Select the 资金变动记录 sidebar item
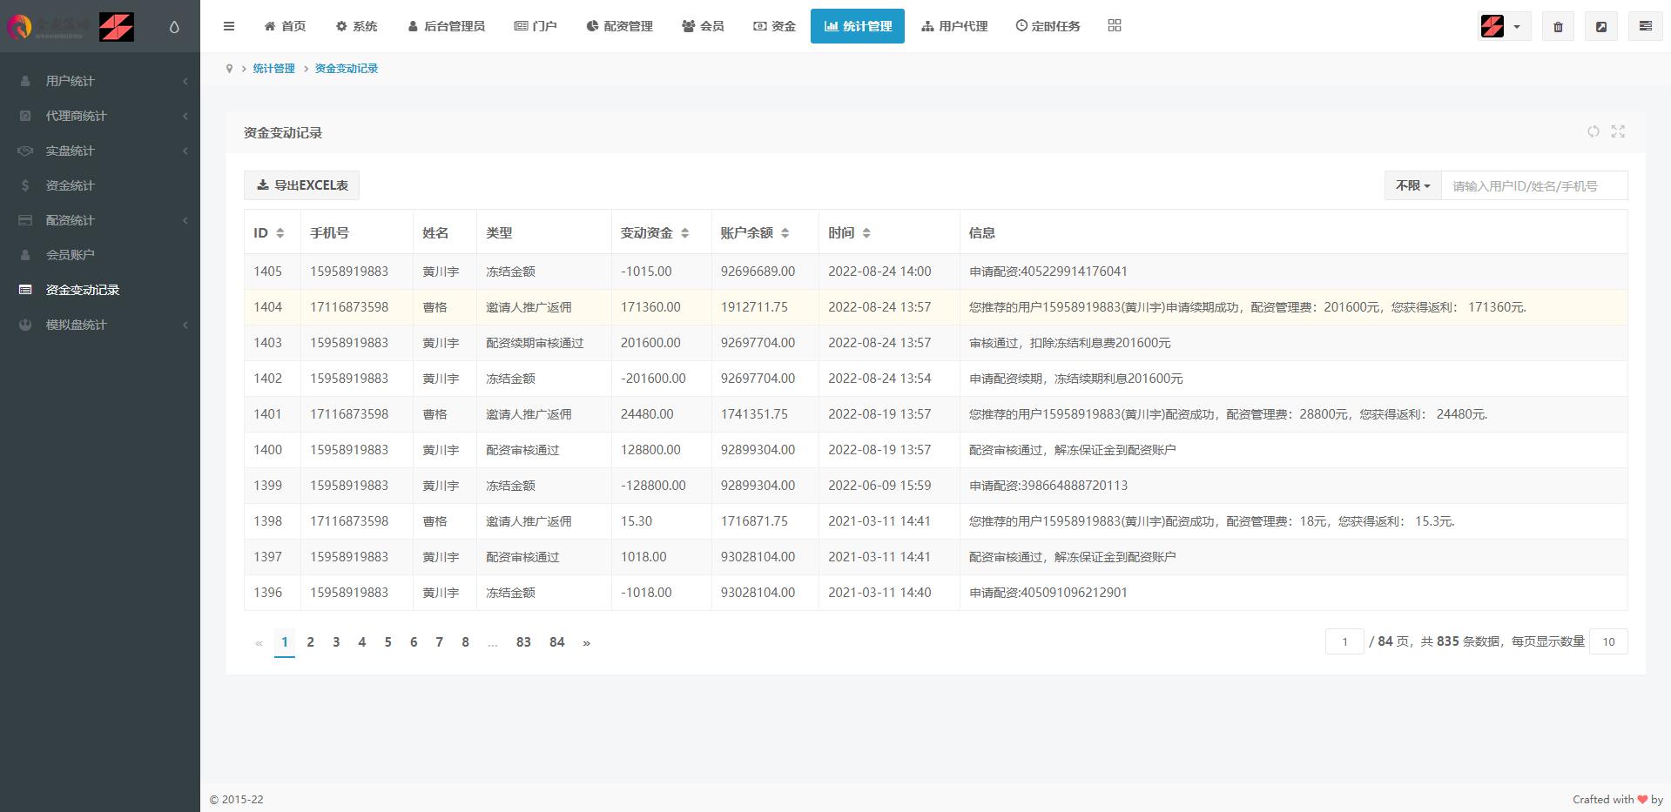Viewport: 1671px width, 812px height. tap(83, 290)
